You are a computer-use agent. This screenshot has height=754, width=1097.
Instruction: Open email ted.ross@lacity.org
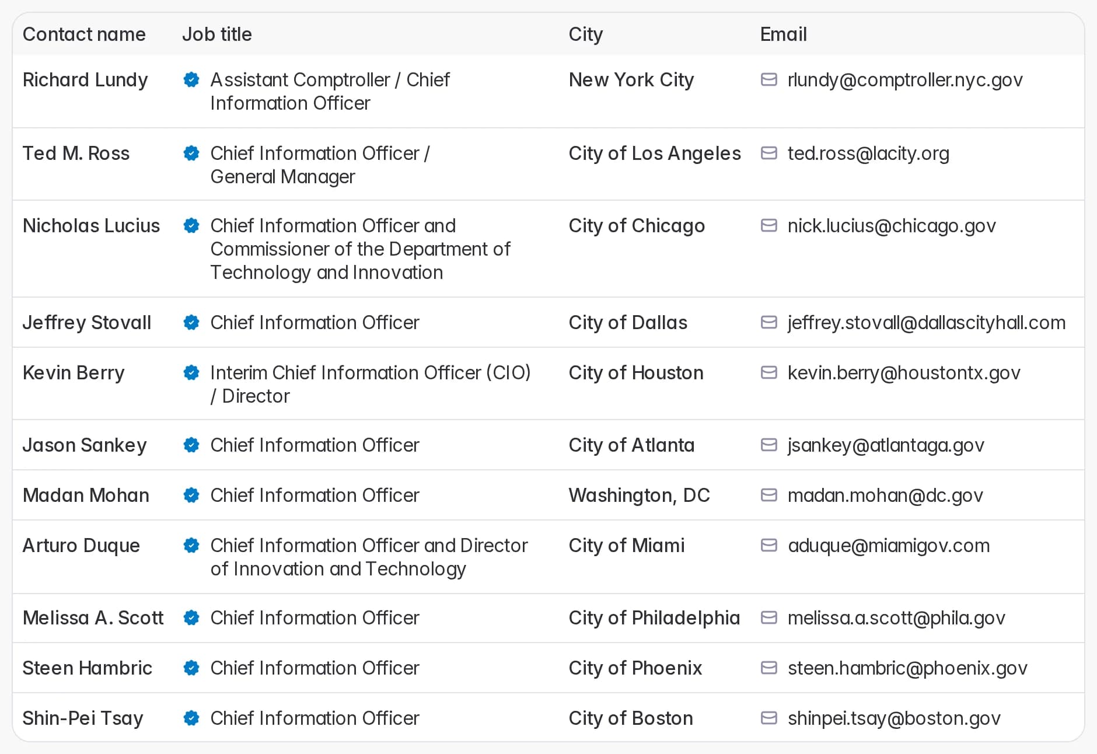pos(868,153)
